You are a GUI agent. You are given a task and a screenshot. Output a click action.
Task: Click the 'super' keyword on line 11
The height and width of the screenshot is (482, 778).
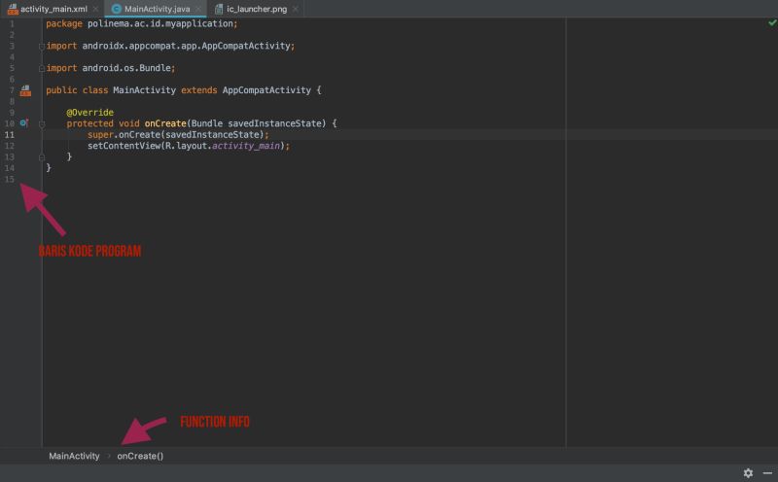(x=100, y=134)
